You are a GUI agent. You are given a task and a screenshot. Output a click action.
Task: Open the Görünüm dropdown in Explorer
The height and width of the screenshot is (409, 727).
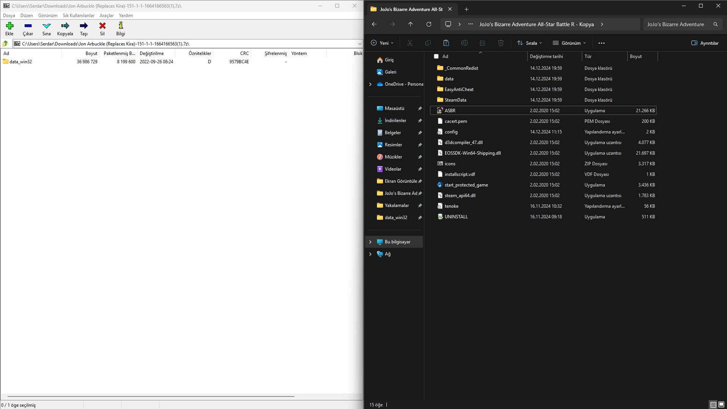pos(569,43)
